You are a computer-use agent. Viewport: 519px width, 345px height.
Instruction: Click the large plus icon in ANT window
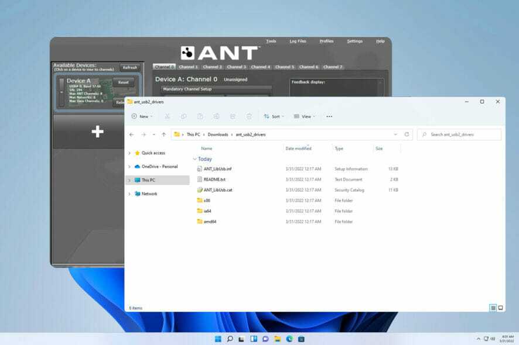pyautogui.click(x=97, y=132)
